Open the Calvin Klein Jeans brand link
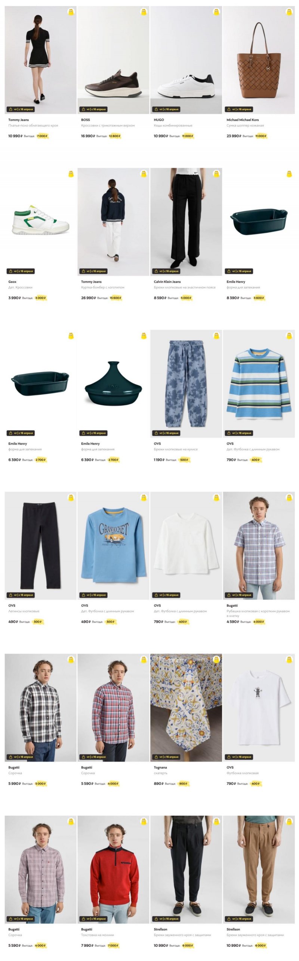The image size is (299, 961). point(167,281)
